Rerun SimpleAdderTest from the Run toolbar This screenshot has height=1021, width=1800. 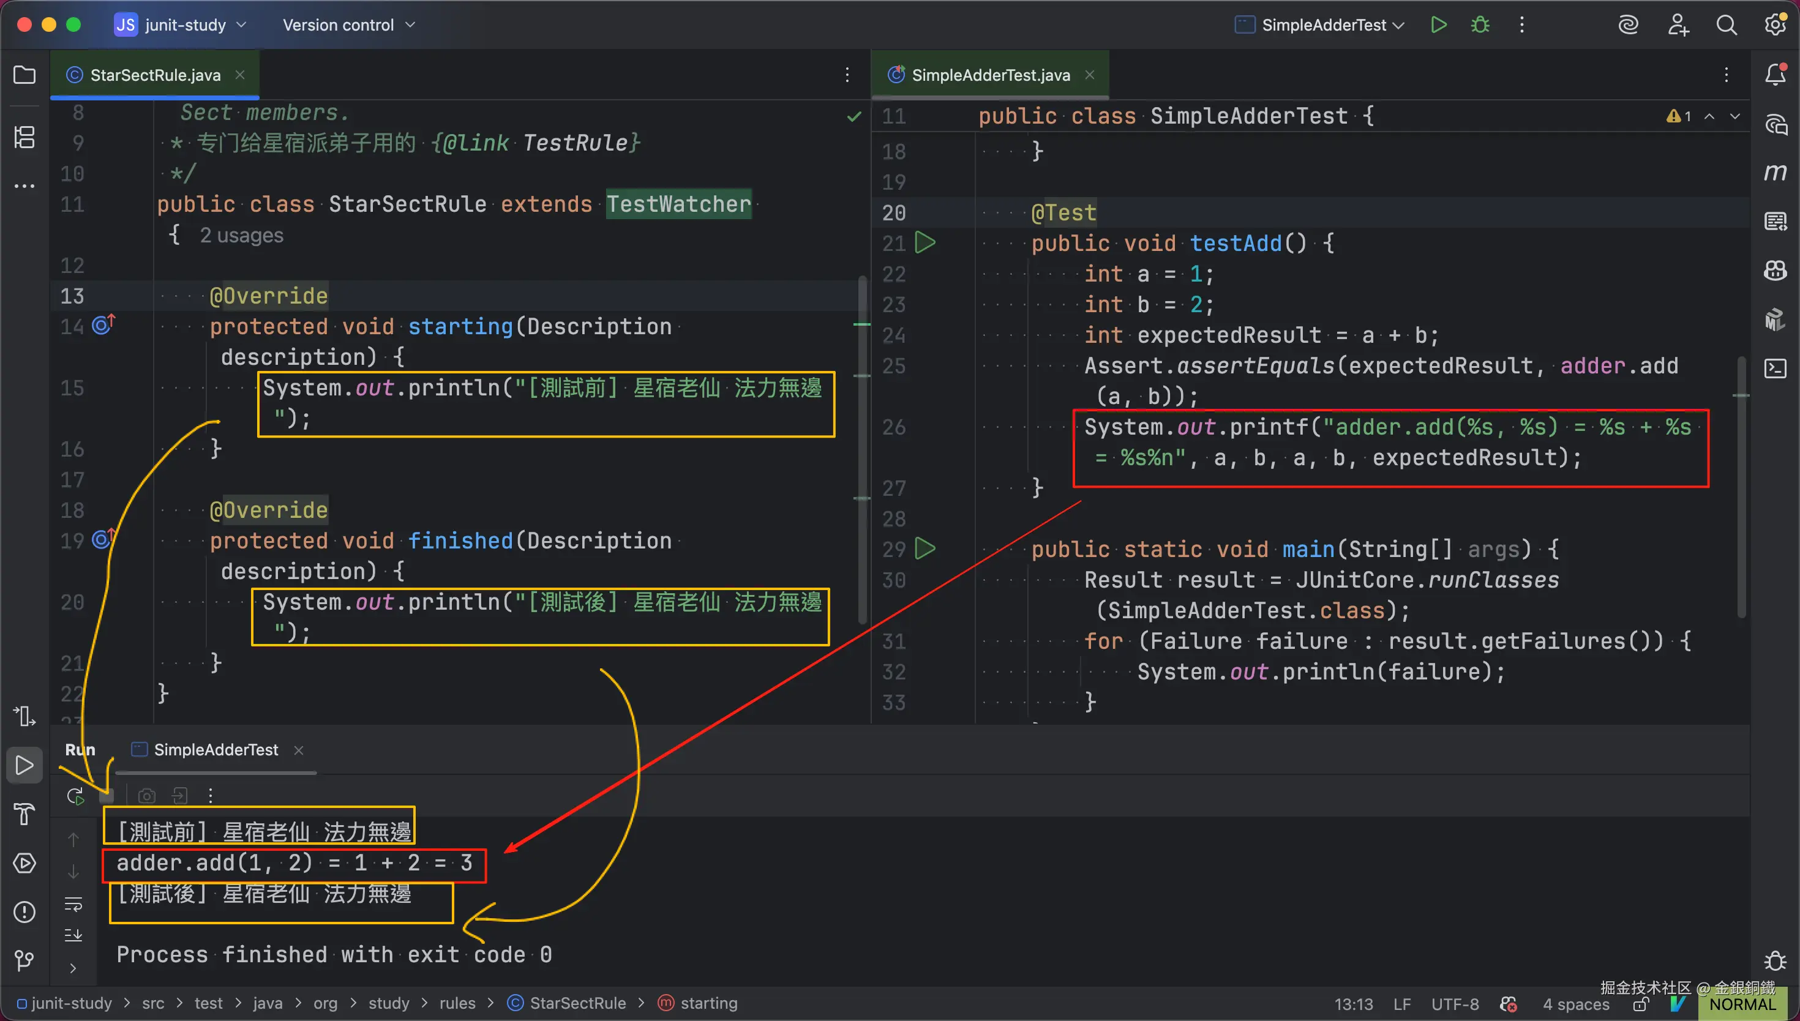(x=75, y=796)
